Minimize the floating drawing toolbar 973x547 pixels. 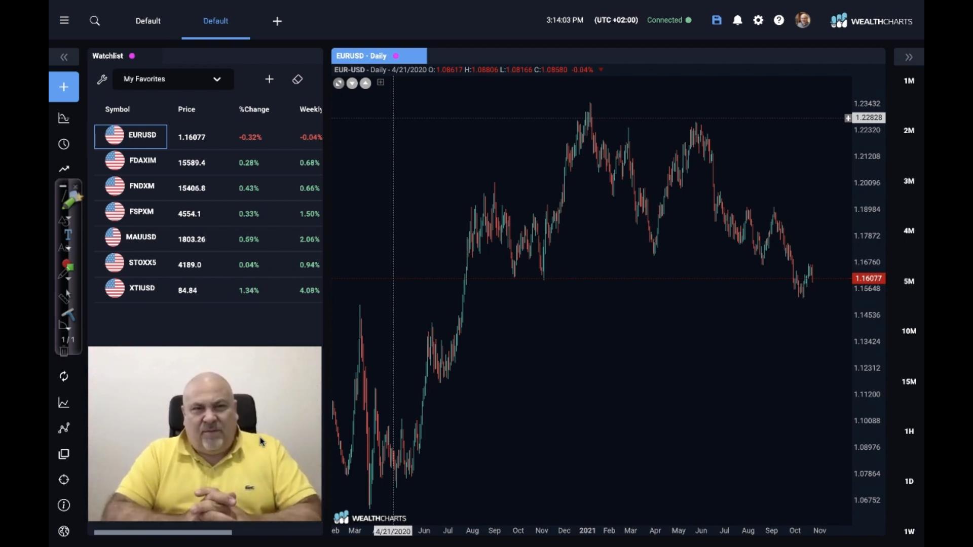[63, 187]
